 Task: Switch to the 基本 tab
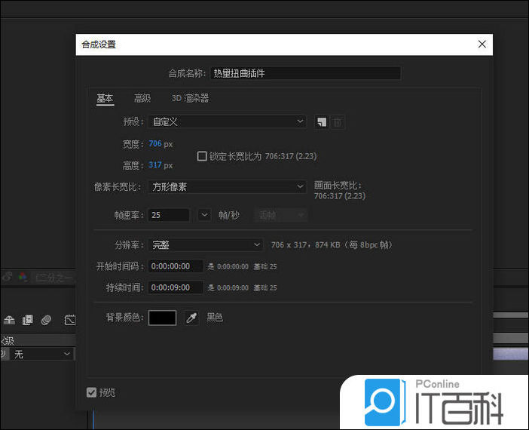point(105,98)
